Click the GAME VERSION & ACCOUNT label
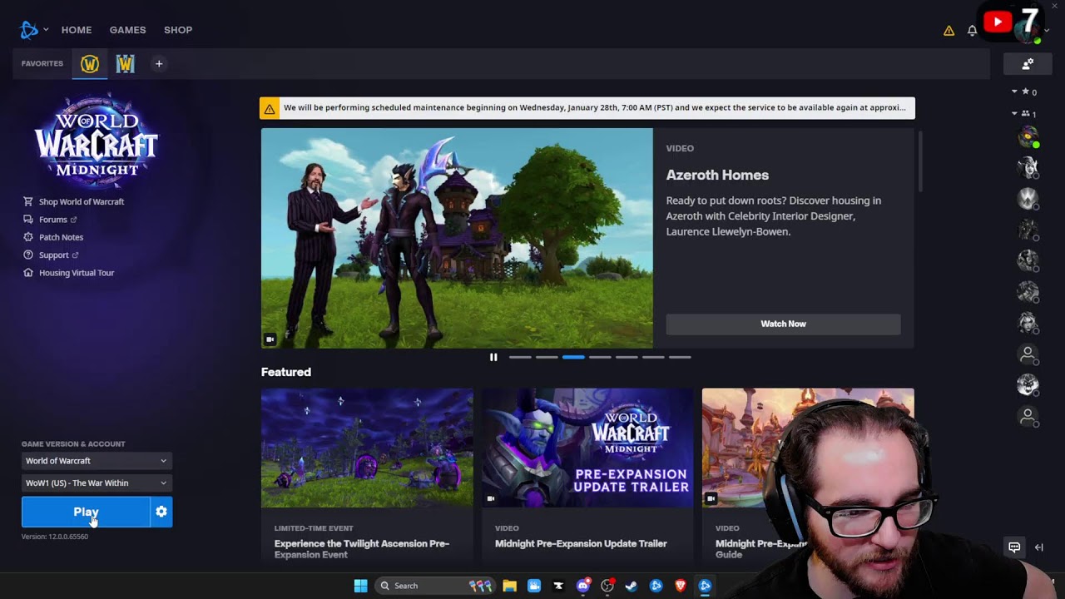Screen dimensions: 1065x599 pos(73,444)
